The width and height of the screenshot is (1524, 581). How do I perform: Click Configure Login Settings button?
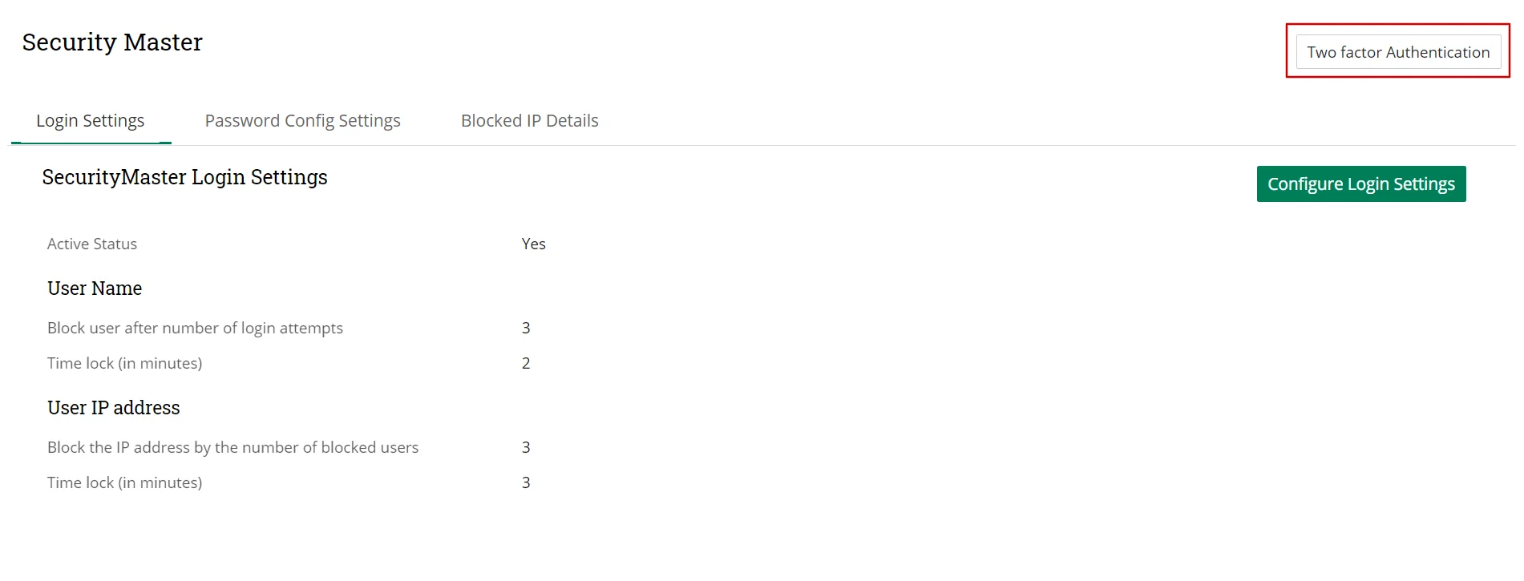point(1360,184)
